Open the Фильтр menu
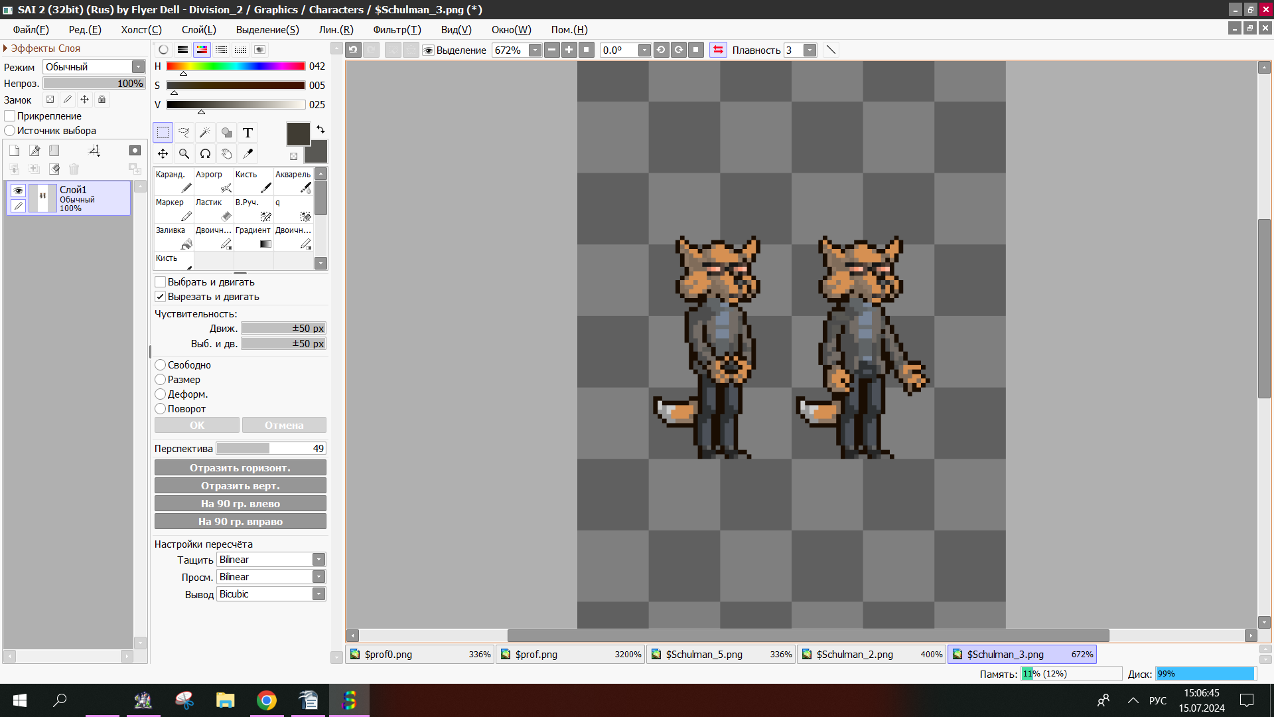 [397, 30]
